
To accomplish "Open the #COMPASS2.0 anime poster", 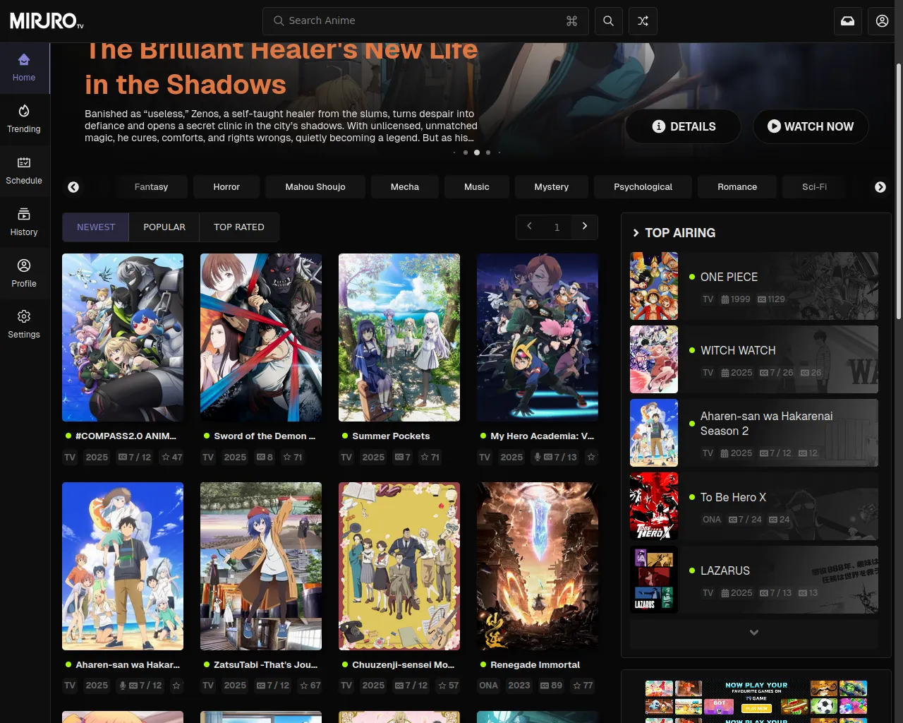I will [123, 337].
